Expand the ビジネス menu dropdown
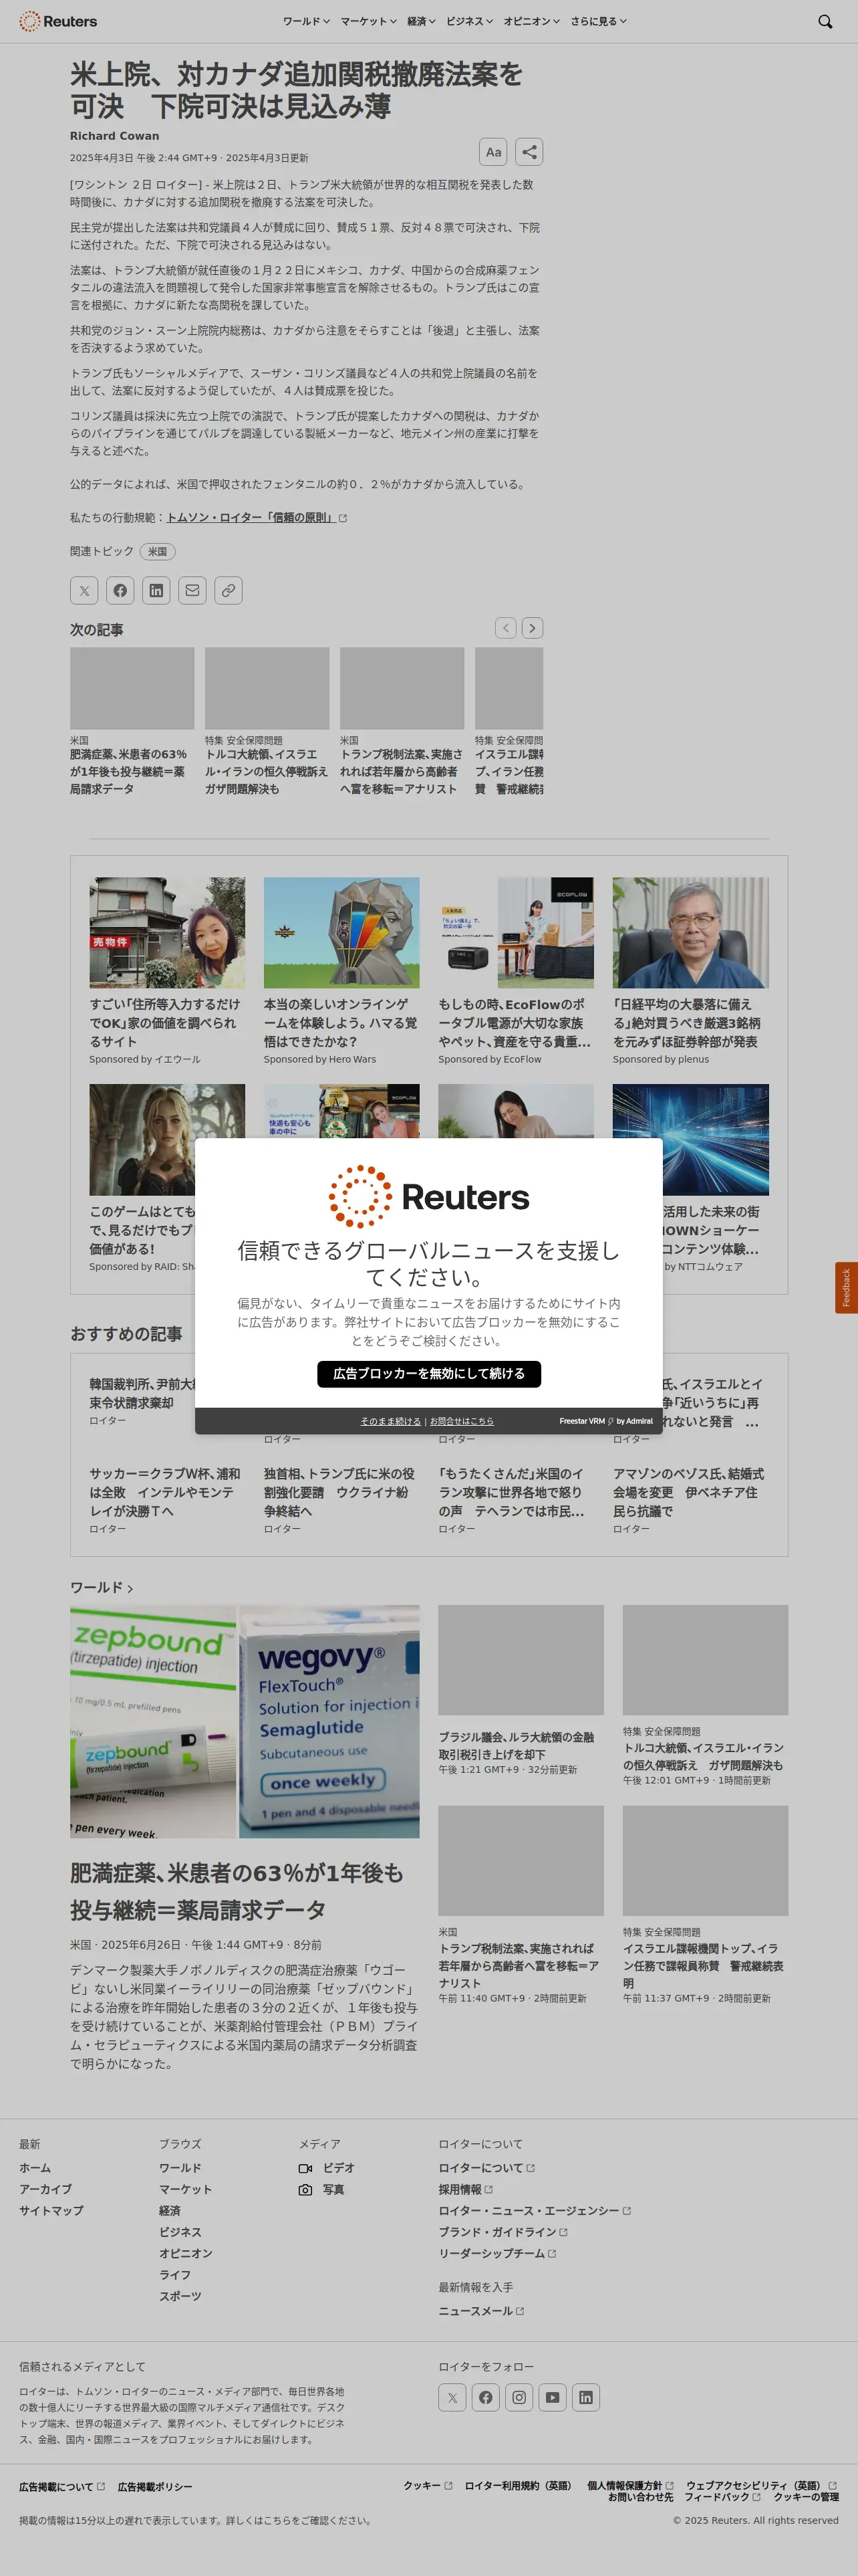Viewport: 858px width, 2576px height. click(x=470, y=21)
